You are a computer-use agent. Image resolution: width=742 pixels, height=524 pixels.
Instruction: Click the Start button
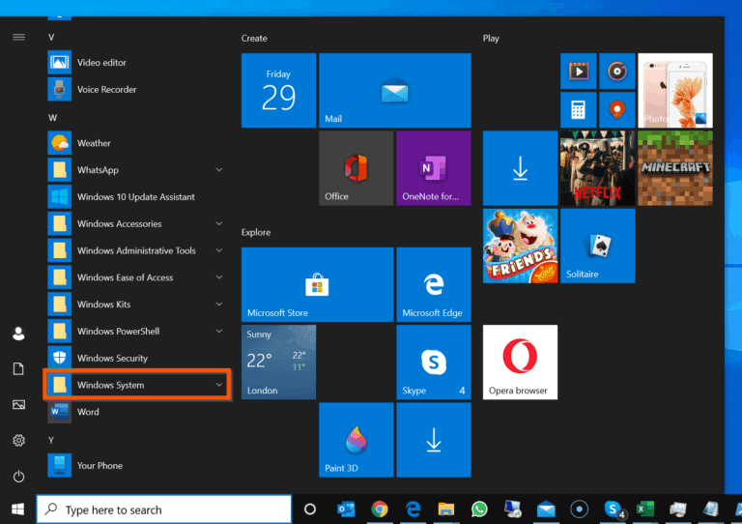click(17, 509)
